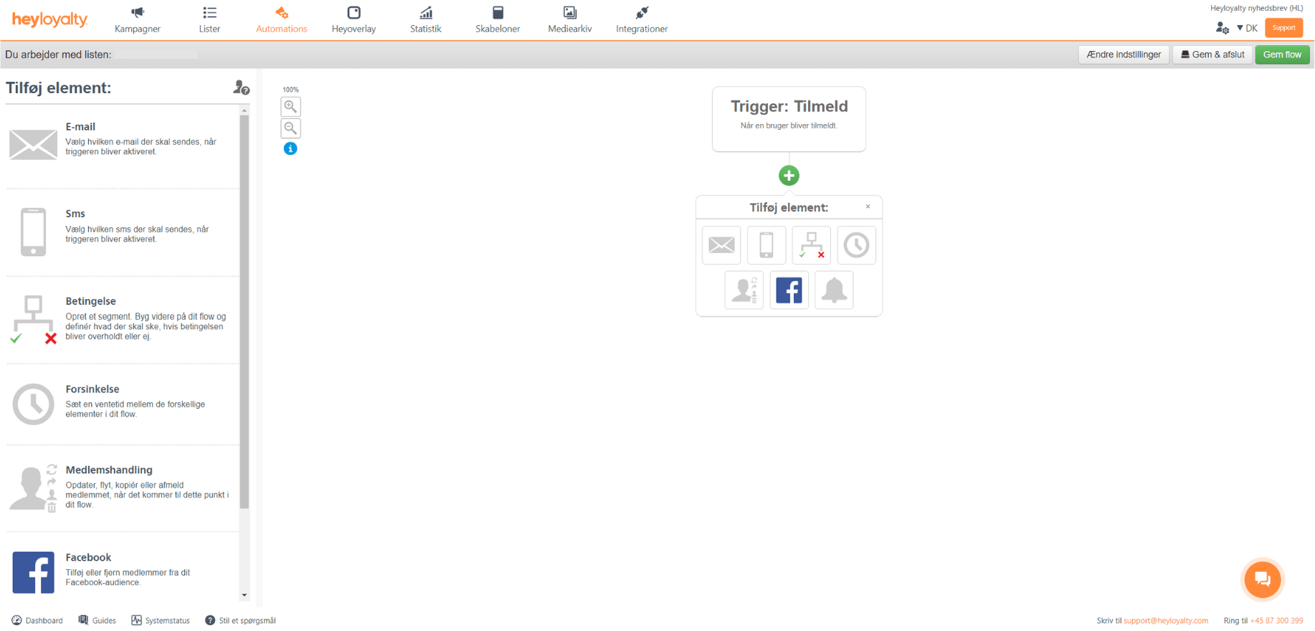
Task: Open user settings icon in header
Action: (x=1222, y=28)
